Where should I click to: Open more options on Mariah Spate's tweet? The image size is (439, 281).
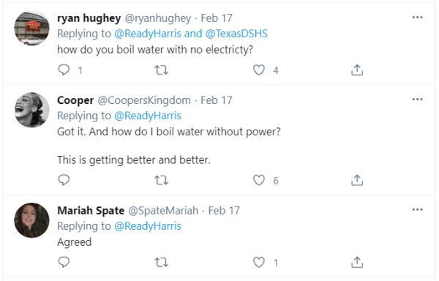418,209
